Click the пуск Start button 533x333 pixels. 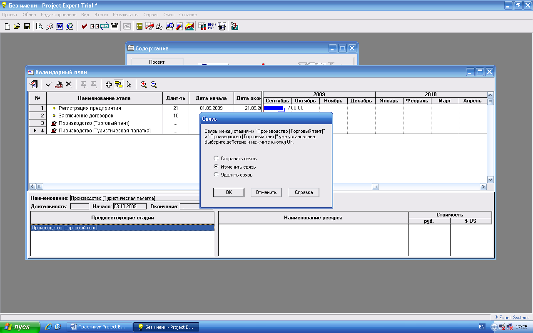click(20, 327)
